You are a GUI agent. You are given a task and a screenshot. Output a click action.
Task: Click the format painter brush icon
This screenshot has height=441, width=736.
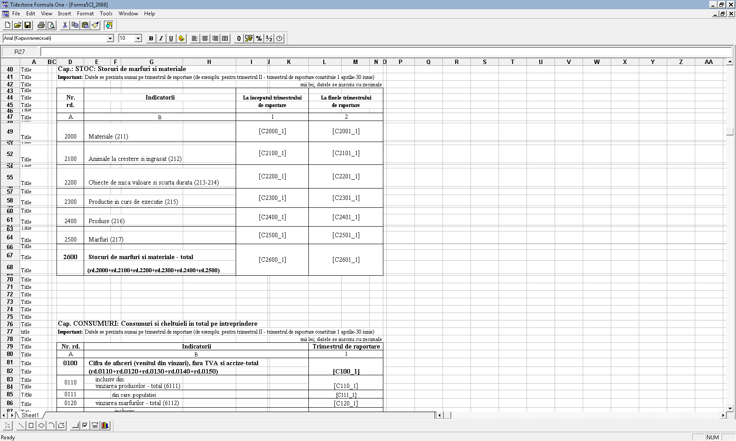pos(95,25)
